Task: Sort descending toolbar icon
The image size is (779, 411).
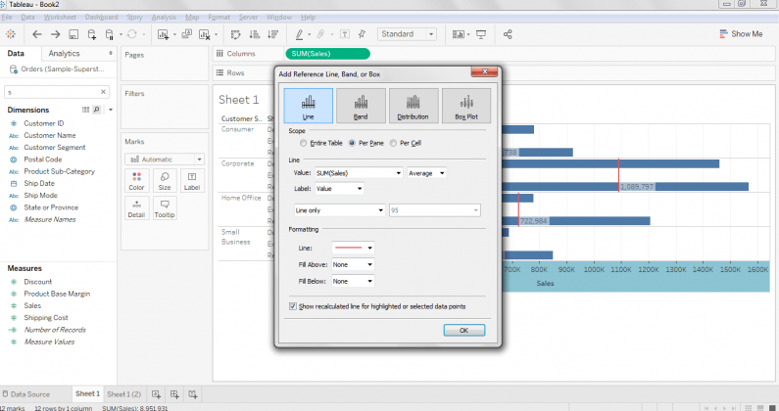Action: pyautogui.click(x=272, y=34)
